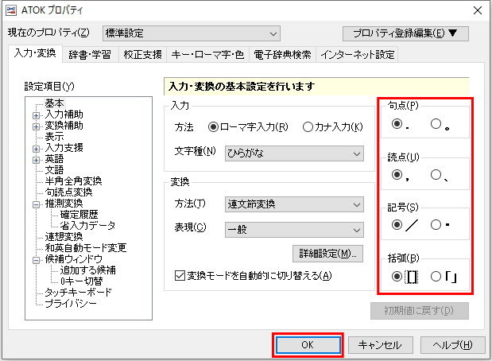
Task: Collapse the 推測変換 tree node
Action: point(37,204)
